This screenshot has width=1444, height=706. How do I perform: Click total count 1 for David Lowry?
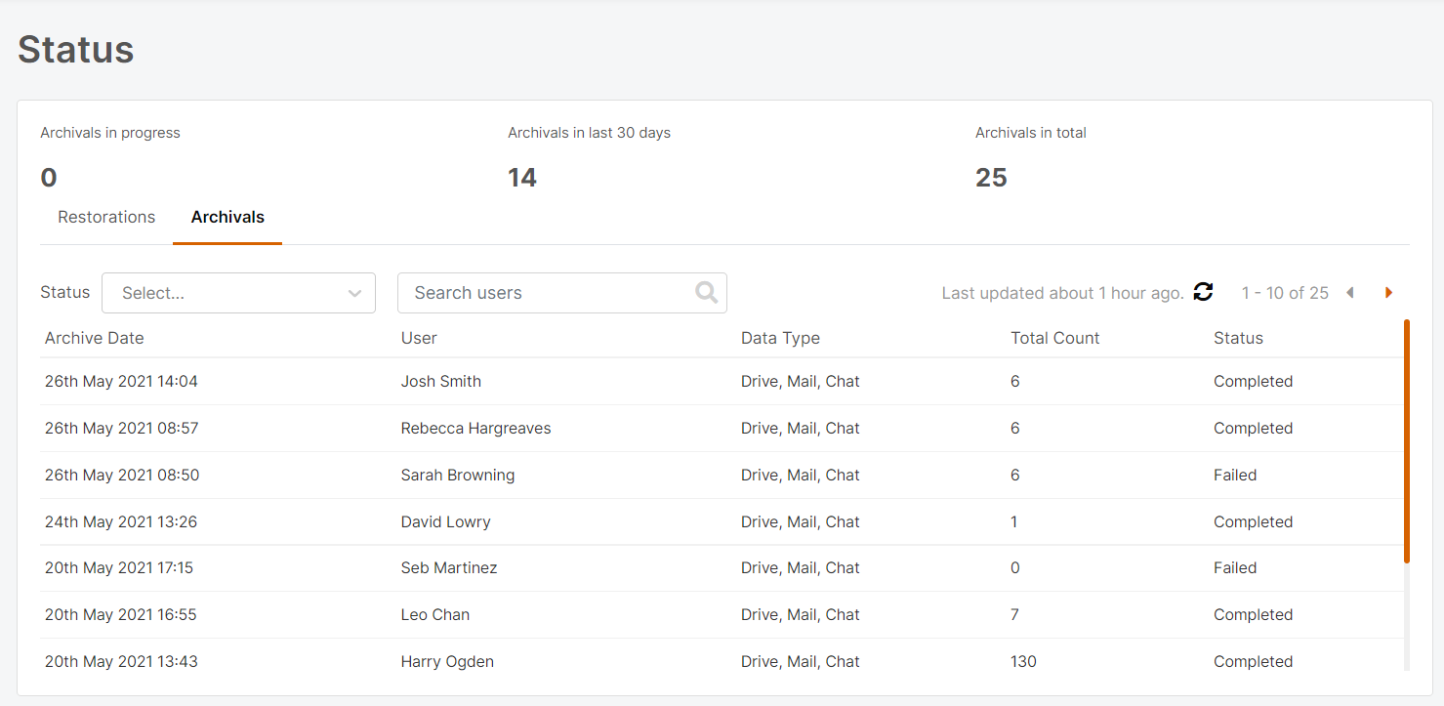(1014, 521)
